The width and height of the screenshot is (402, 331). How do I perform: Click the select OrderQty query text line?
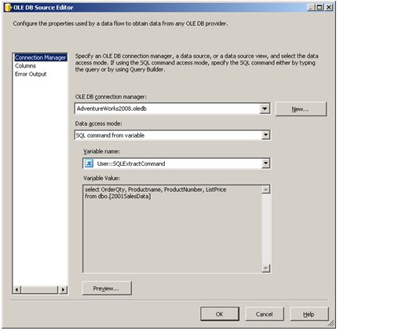pos(155,189)
